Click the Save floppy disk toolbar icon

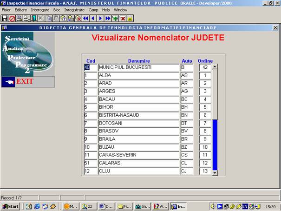4,19
